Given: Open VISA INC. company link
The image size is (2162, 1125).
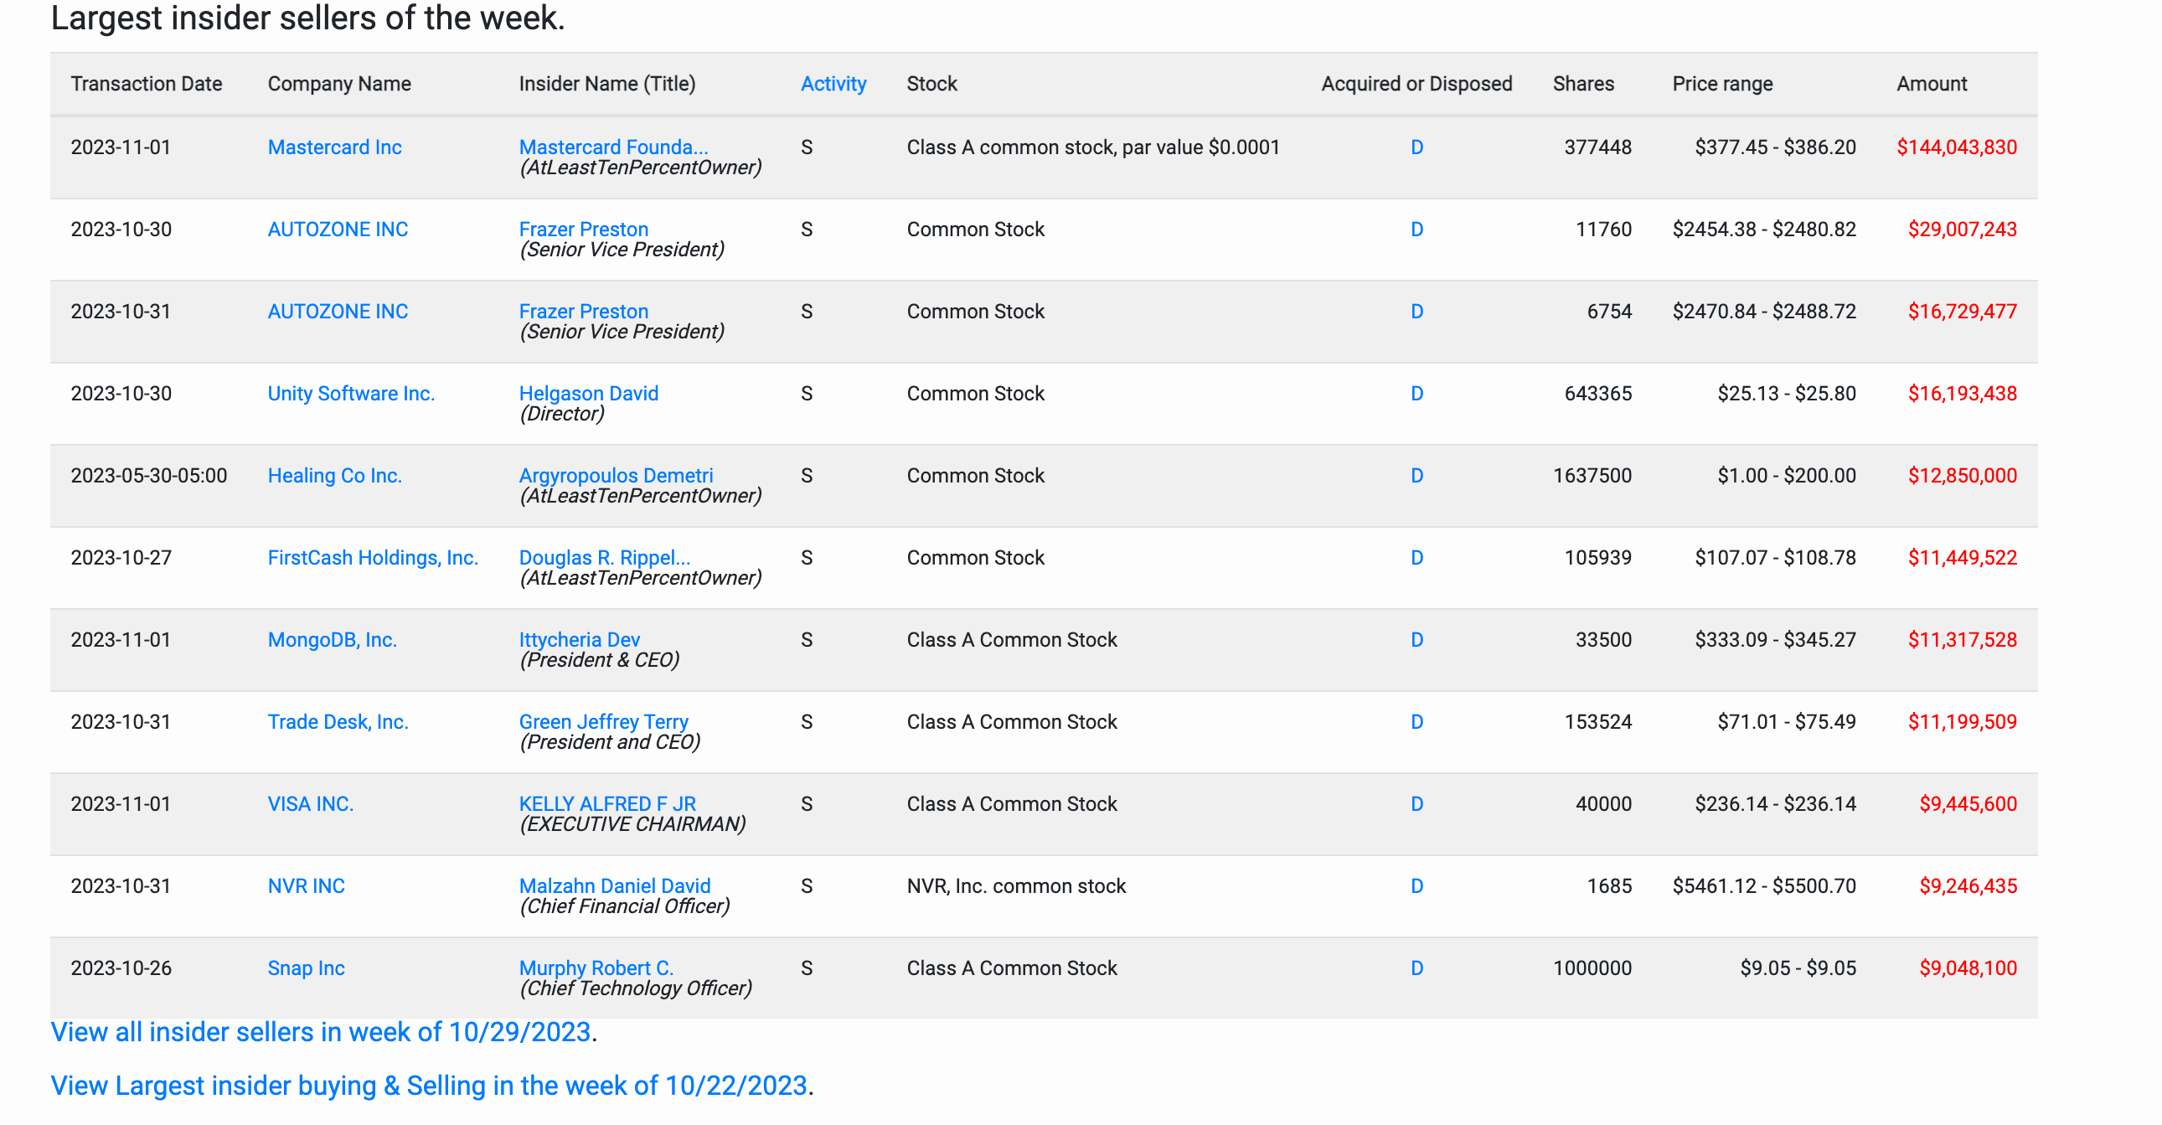Looking at the screenshot, I should click(x=311, y=805).
